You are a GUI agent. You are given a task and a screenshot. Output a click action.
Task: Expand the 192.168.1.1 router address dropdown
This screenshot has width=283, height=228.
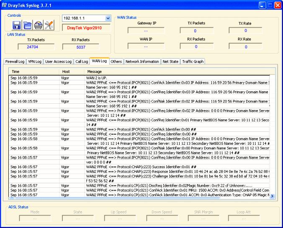(x=108, y=18)
